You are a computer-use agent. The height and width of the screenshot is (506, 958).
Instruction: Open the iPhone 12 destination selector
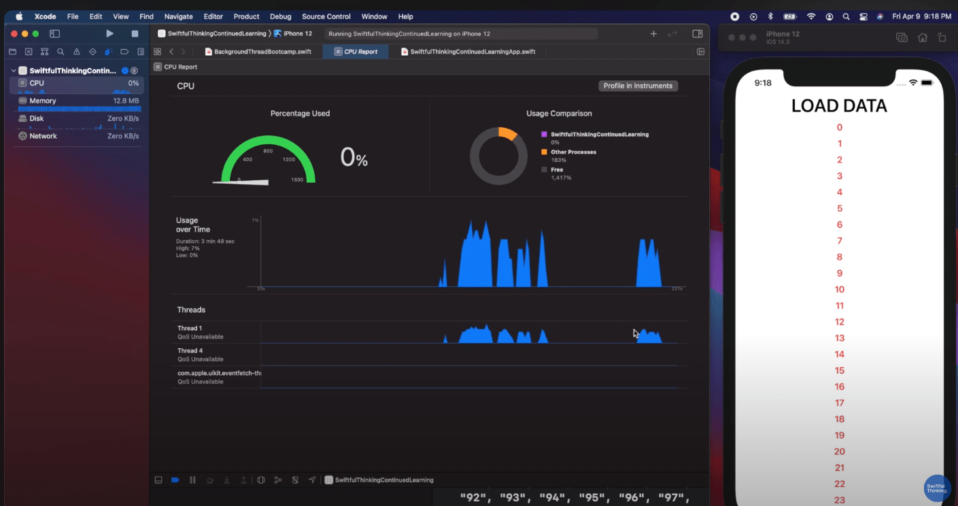292,33
